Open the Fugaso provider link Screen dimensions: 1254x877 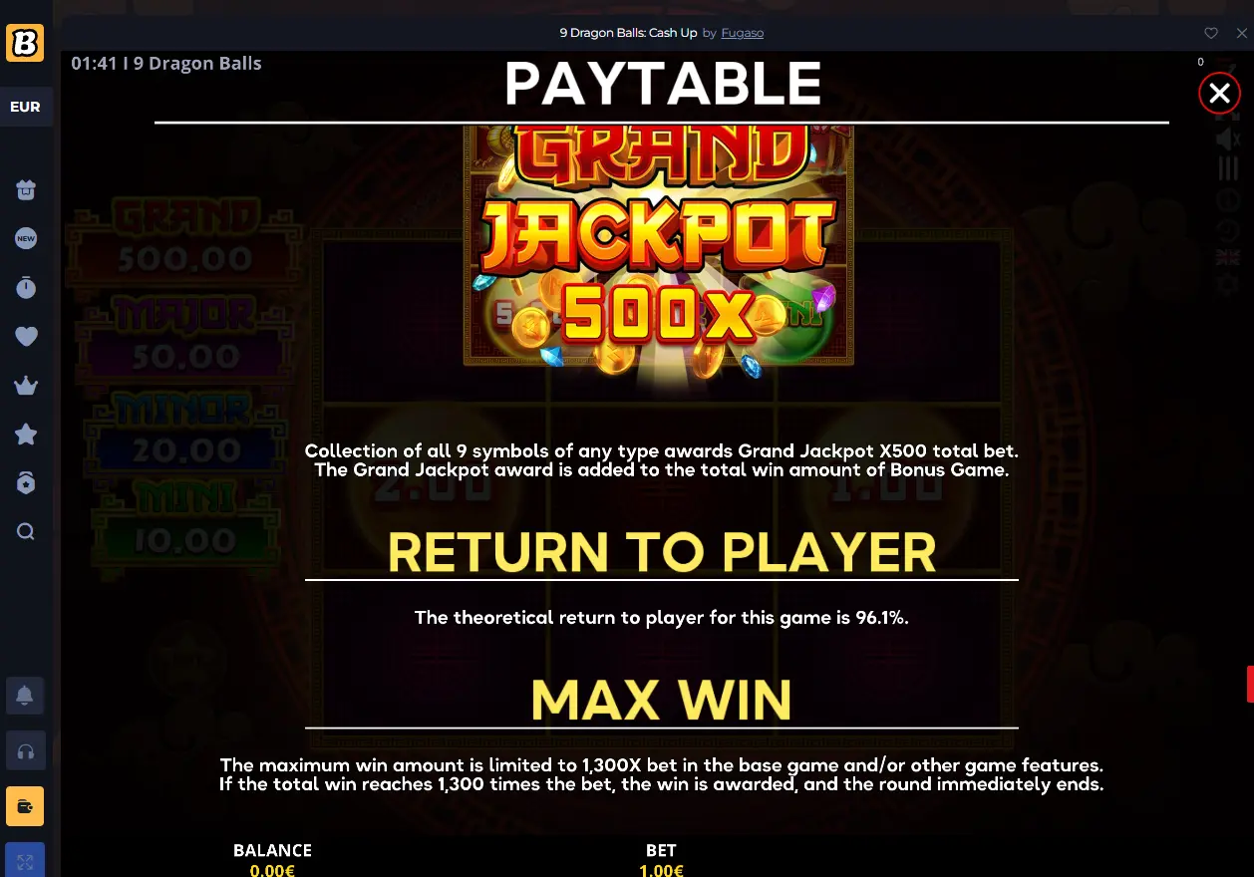click(x=743, y=33)
